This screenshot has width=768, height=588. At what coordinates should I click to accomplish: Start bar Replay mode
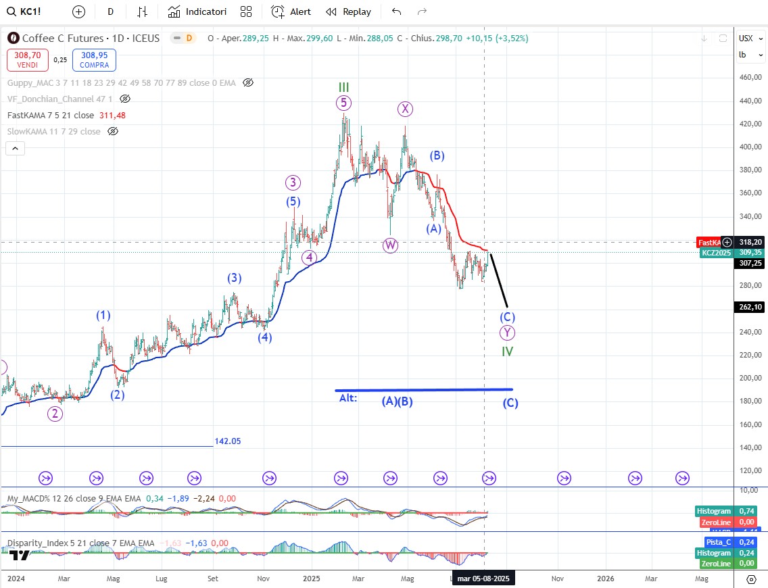point(348,11)
